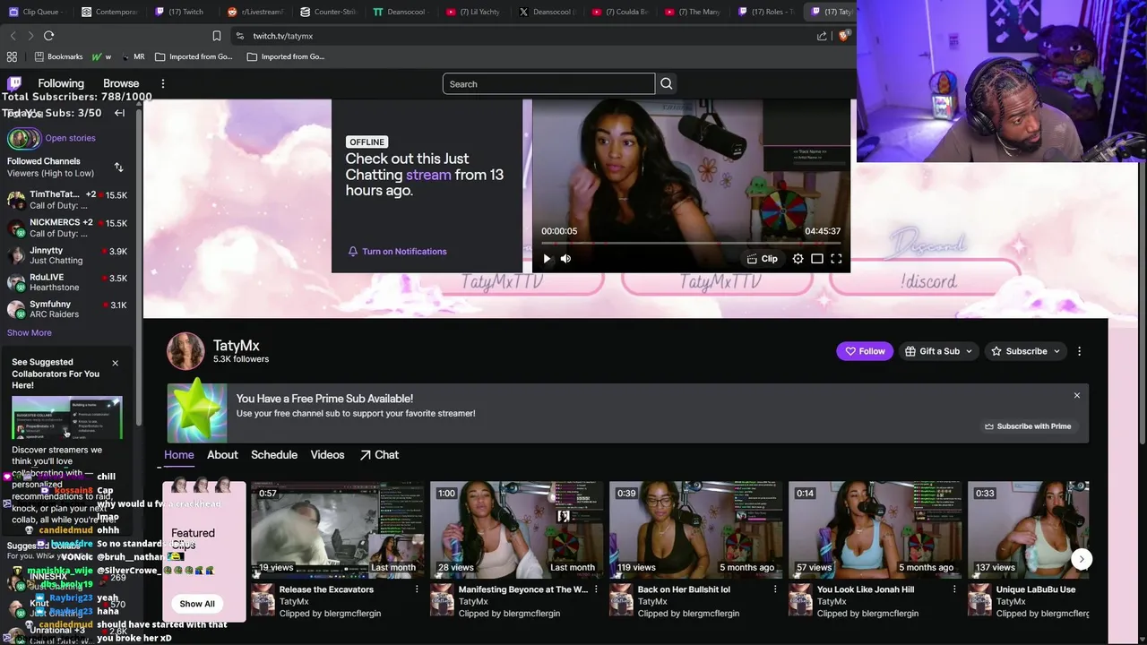The height and width of the screenshot is (645, 1147).
Task: Open the Chat pop-out link
Action: click(x=379, y=455)
